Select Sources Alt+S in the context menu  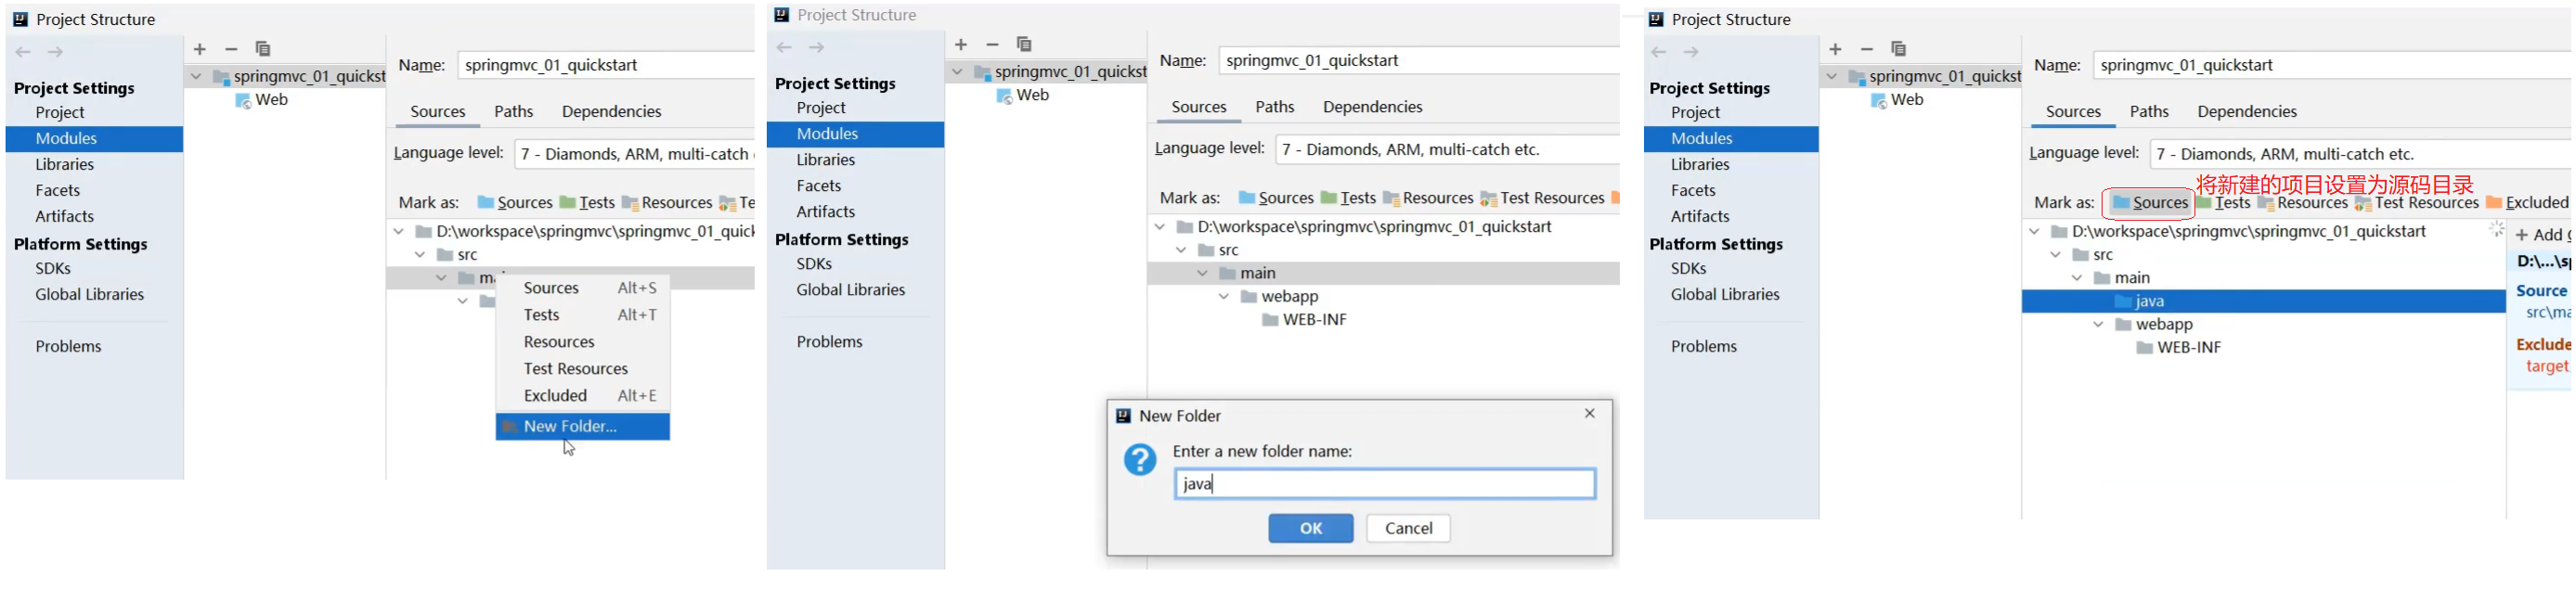tap(551, 288)
